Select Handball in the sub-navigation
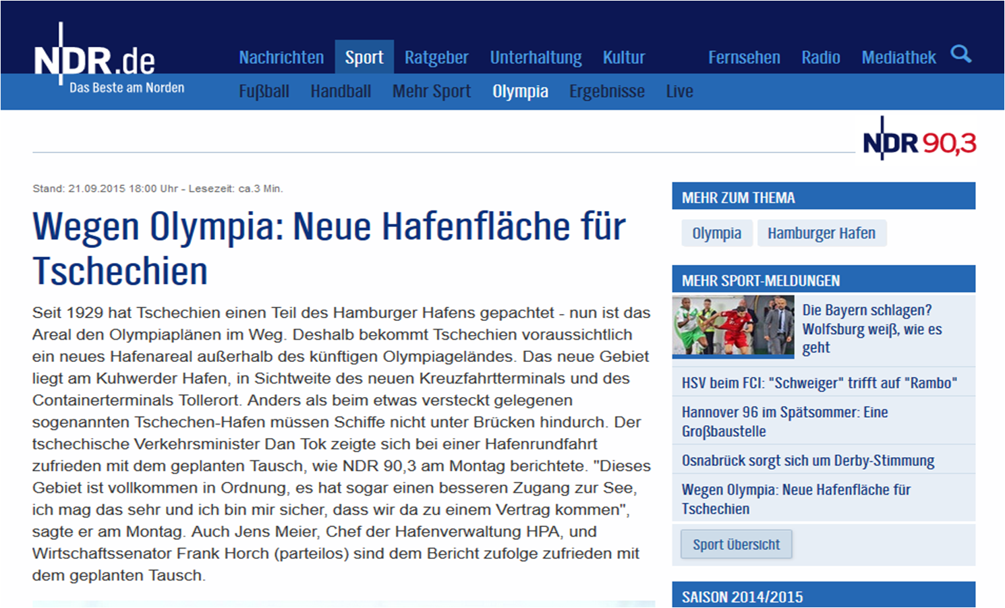The image size is (1005, 608). pyautogui.click(x=341, y=91)
